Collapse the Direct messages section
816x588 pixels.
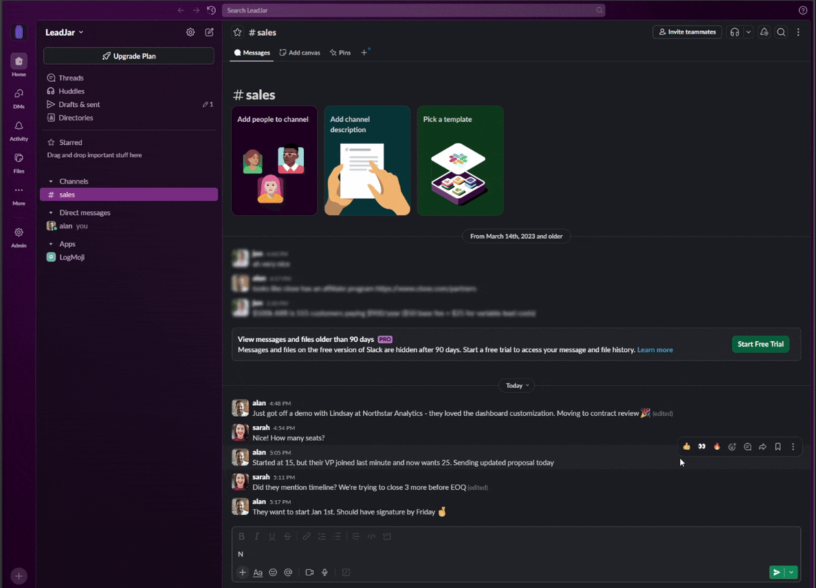click(50, 213)
